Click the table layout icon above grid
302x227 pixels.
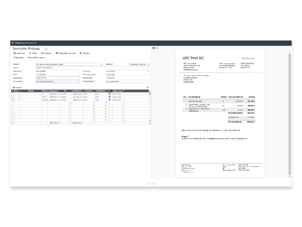pyautogui.click(x=148, y=87)
